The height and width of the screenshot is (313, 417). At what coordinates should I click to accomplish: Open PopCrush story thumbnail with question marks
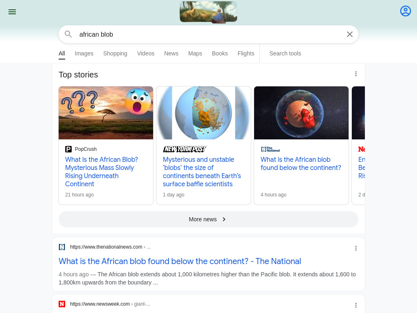click(x=106, y=112)
